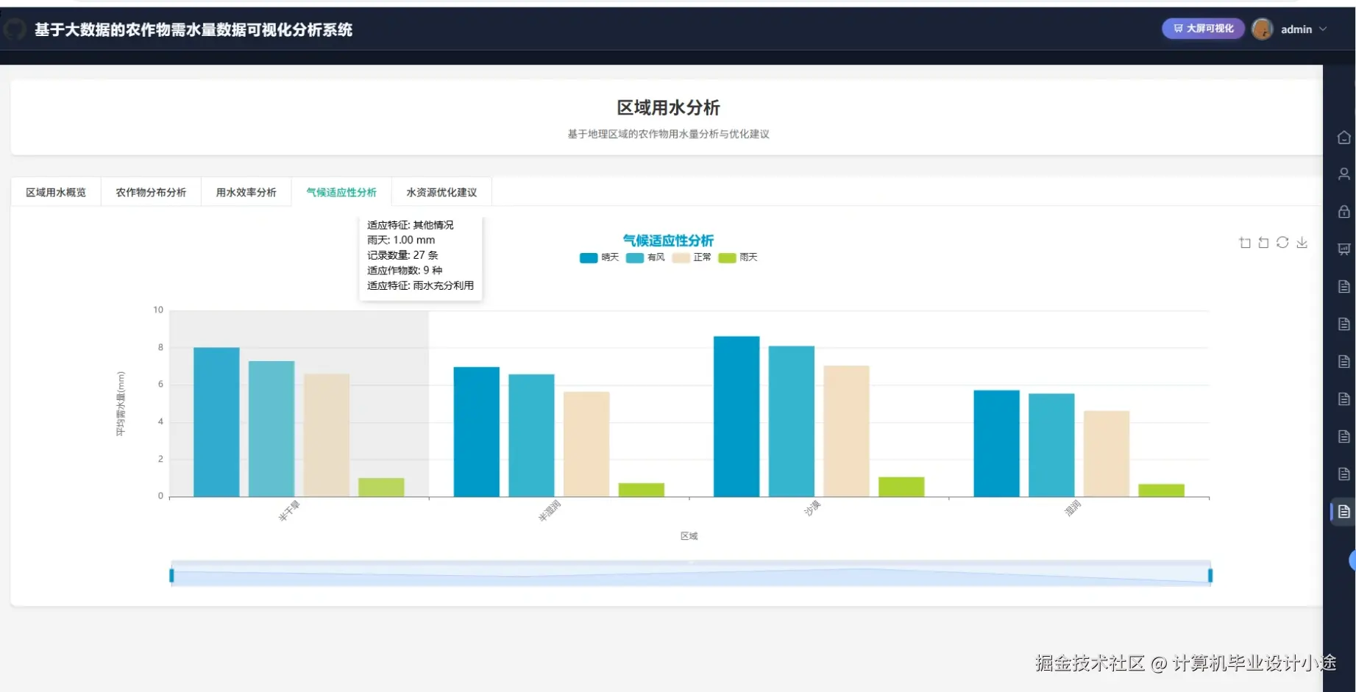Viewport: 1356px width, 692px height.
Task: Click the 正常 bar for 湿润
Action: [1107, 454]
